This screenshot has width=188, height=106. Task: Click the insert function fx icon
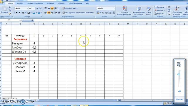pos(32,20)
